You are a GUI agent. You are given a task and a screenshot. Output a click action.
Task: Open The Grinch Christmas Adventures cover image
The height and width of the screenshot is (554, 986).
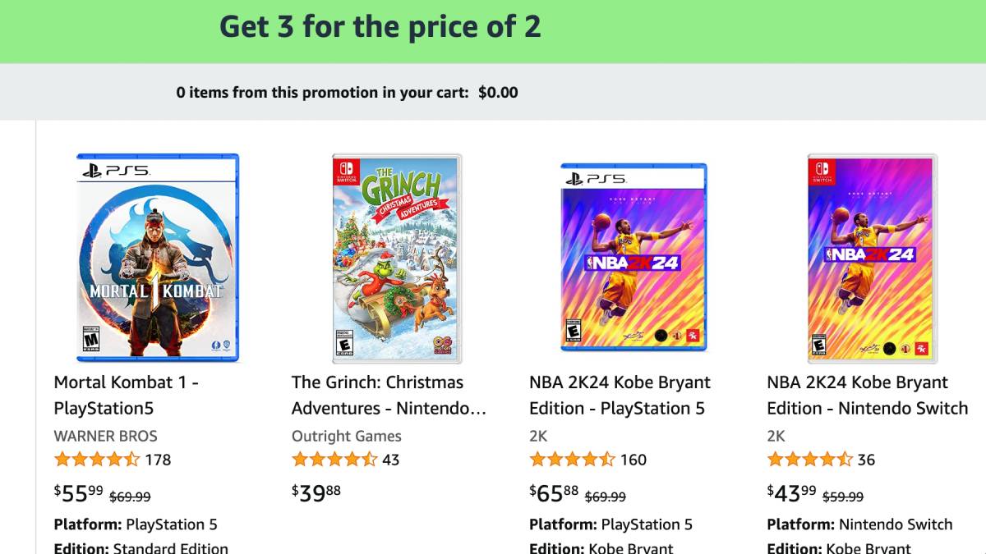397,258
